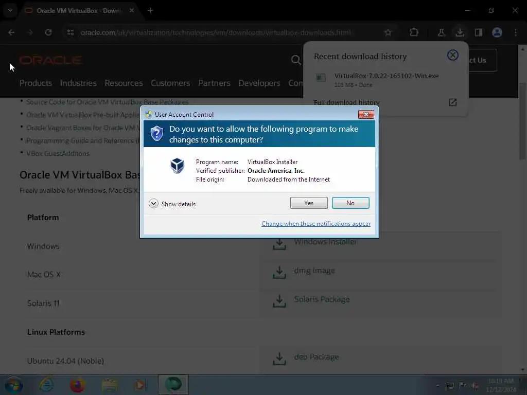Click the Solaris Package download icon

coord(279,301)
